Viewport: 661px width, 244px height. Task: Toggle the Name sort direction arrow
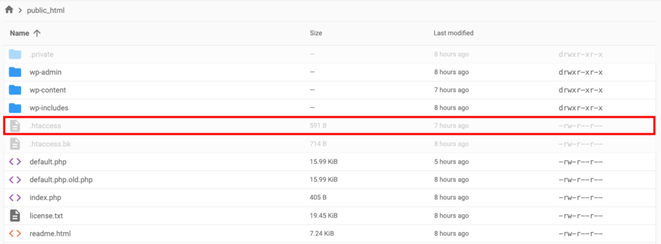point(37,33)
